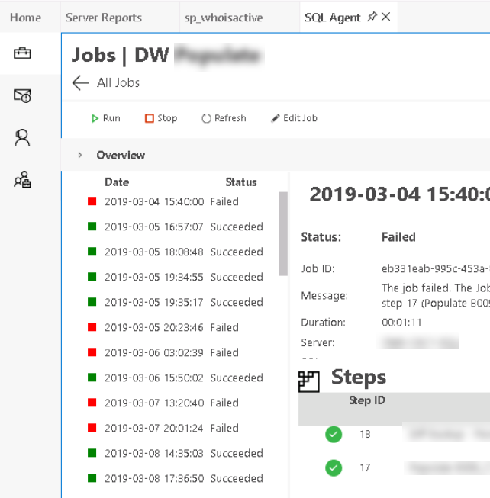Run the job with green play icon
Viewport: 490px width, 498px height.
coord(105,118)
